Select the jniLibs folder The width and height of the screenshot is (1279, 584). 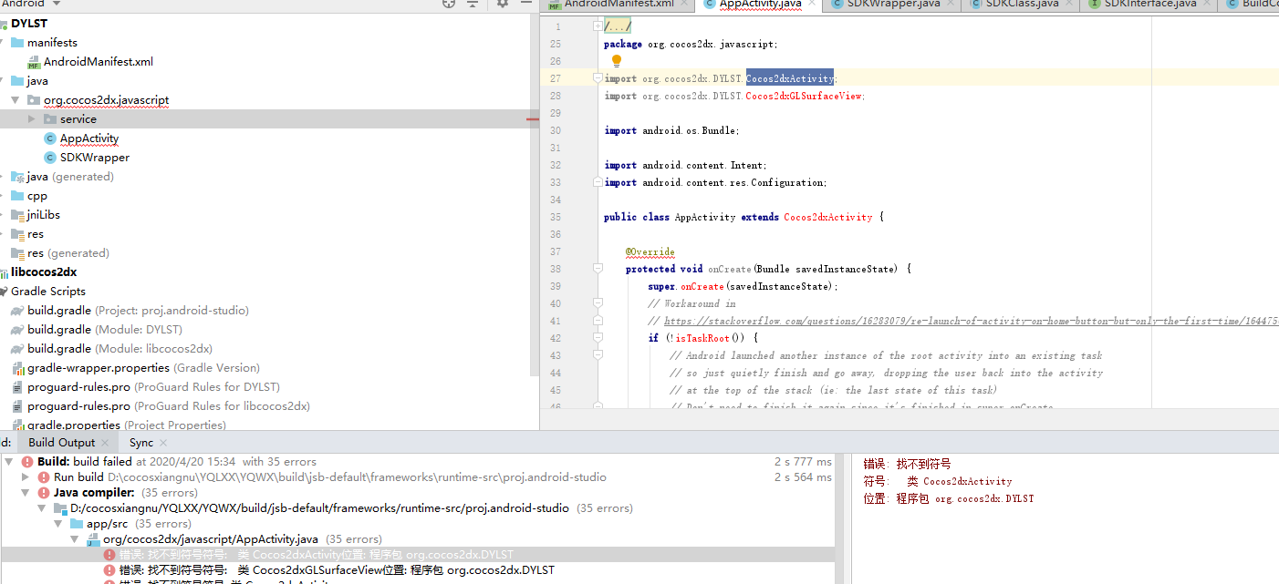click(43, 215)
